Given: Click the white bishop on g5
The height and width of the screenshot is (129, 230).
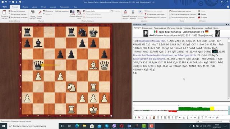Looking at the screenshot, I should (x=93, y=65).
